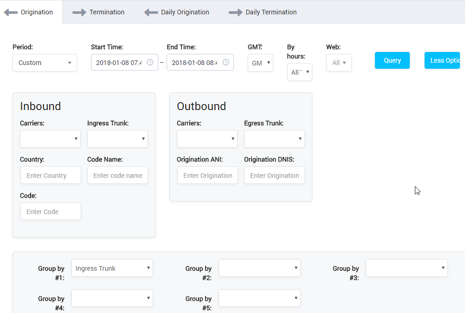Click the Enter Country input field
Image resolution: width=465 pixels, height=313 pixels.
tap(51, 175)
